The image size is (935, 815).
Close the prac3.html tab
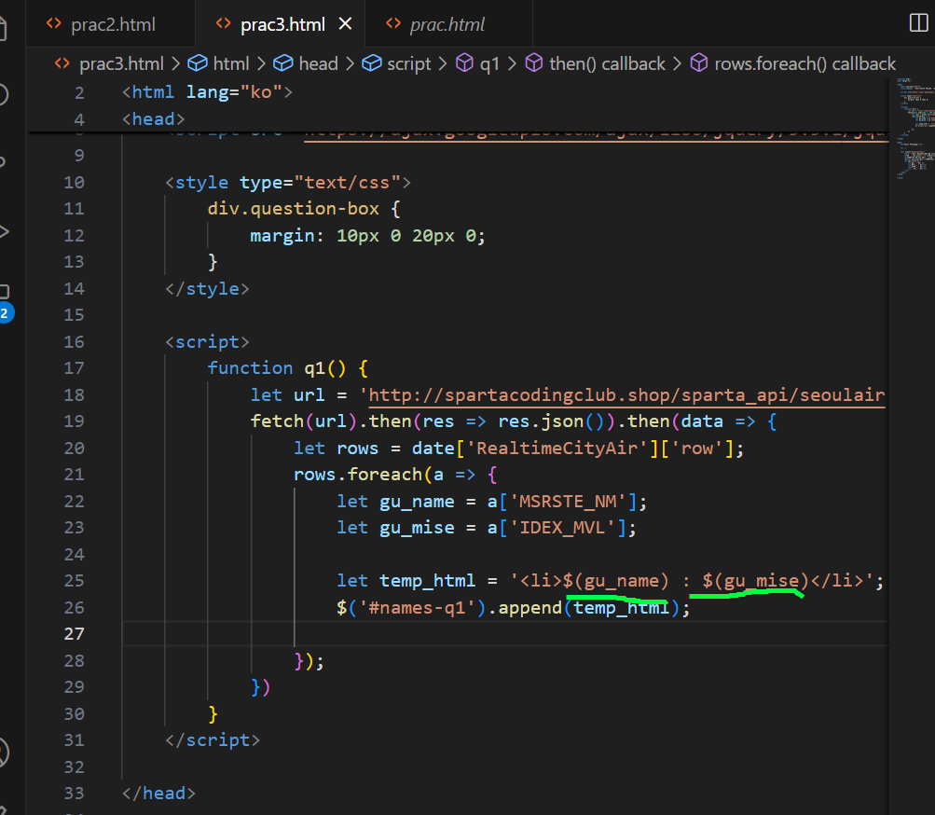pyautogui.click(x=345, y=24)
